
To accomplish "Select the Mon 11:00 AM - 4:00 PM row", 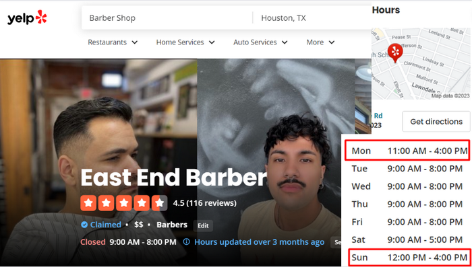I will (x=407, y=150).
